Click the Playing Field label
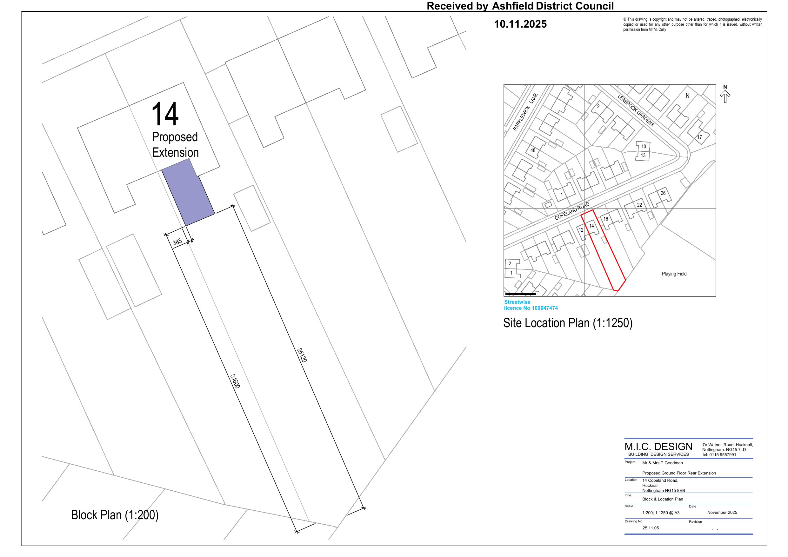The image size is (788, 557). [674, 274]
